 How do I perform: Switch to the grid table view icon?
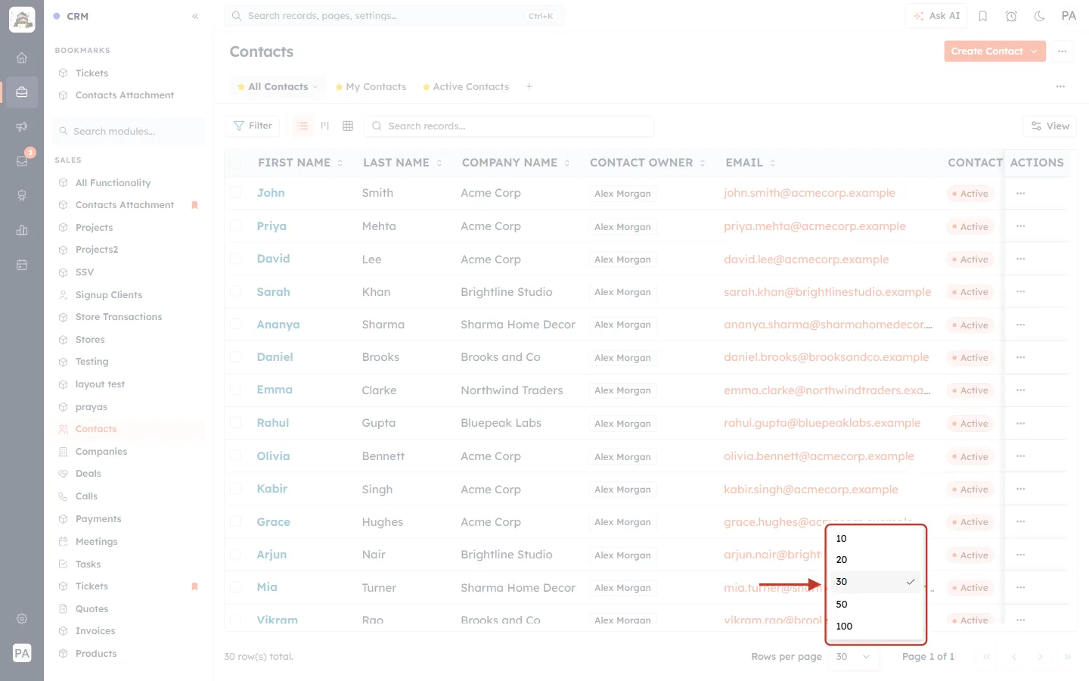pyautogui.click(x=348, y=126)
